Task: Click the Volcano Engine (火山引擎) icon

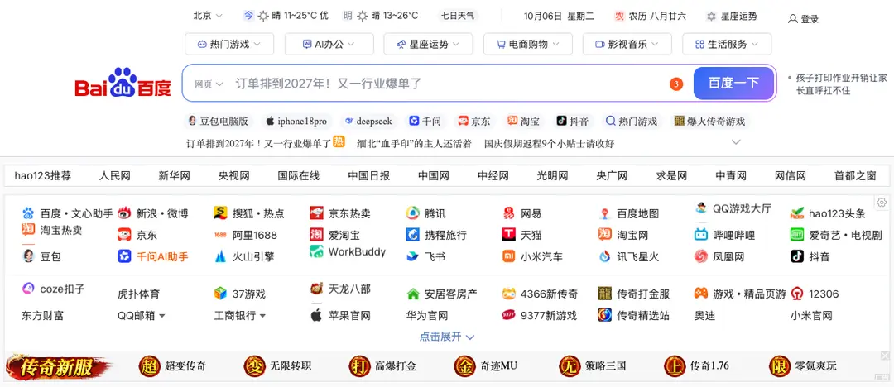Action: [220, 256]
